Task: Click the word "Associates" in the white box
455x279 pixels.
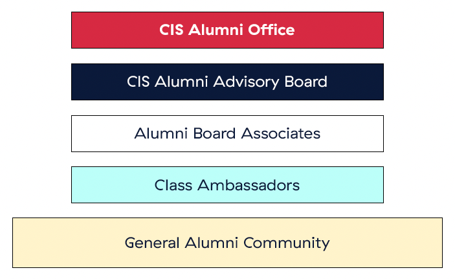Action: click(281, 133)
